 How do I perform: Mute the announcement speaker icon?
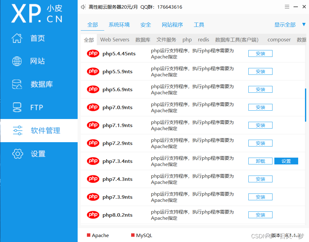pos(83,7)
